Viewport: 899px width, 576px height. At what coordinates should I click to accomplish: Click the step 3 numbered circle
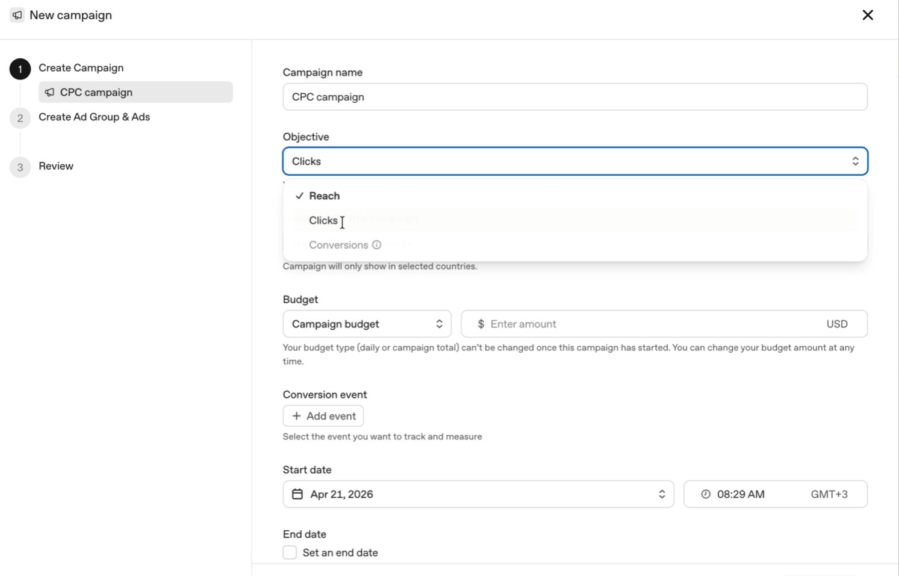[x=20, y=166]
